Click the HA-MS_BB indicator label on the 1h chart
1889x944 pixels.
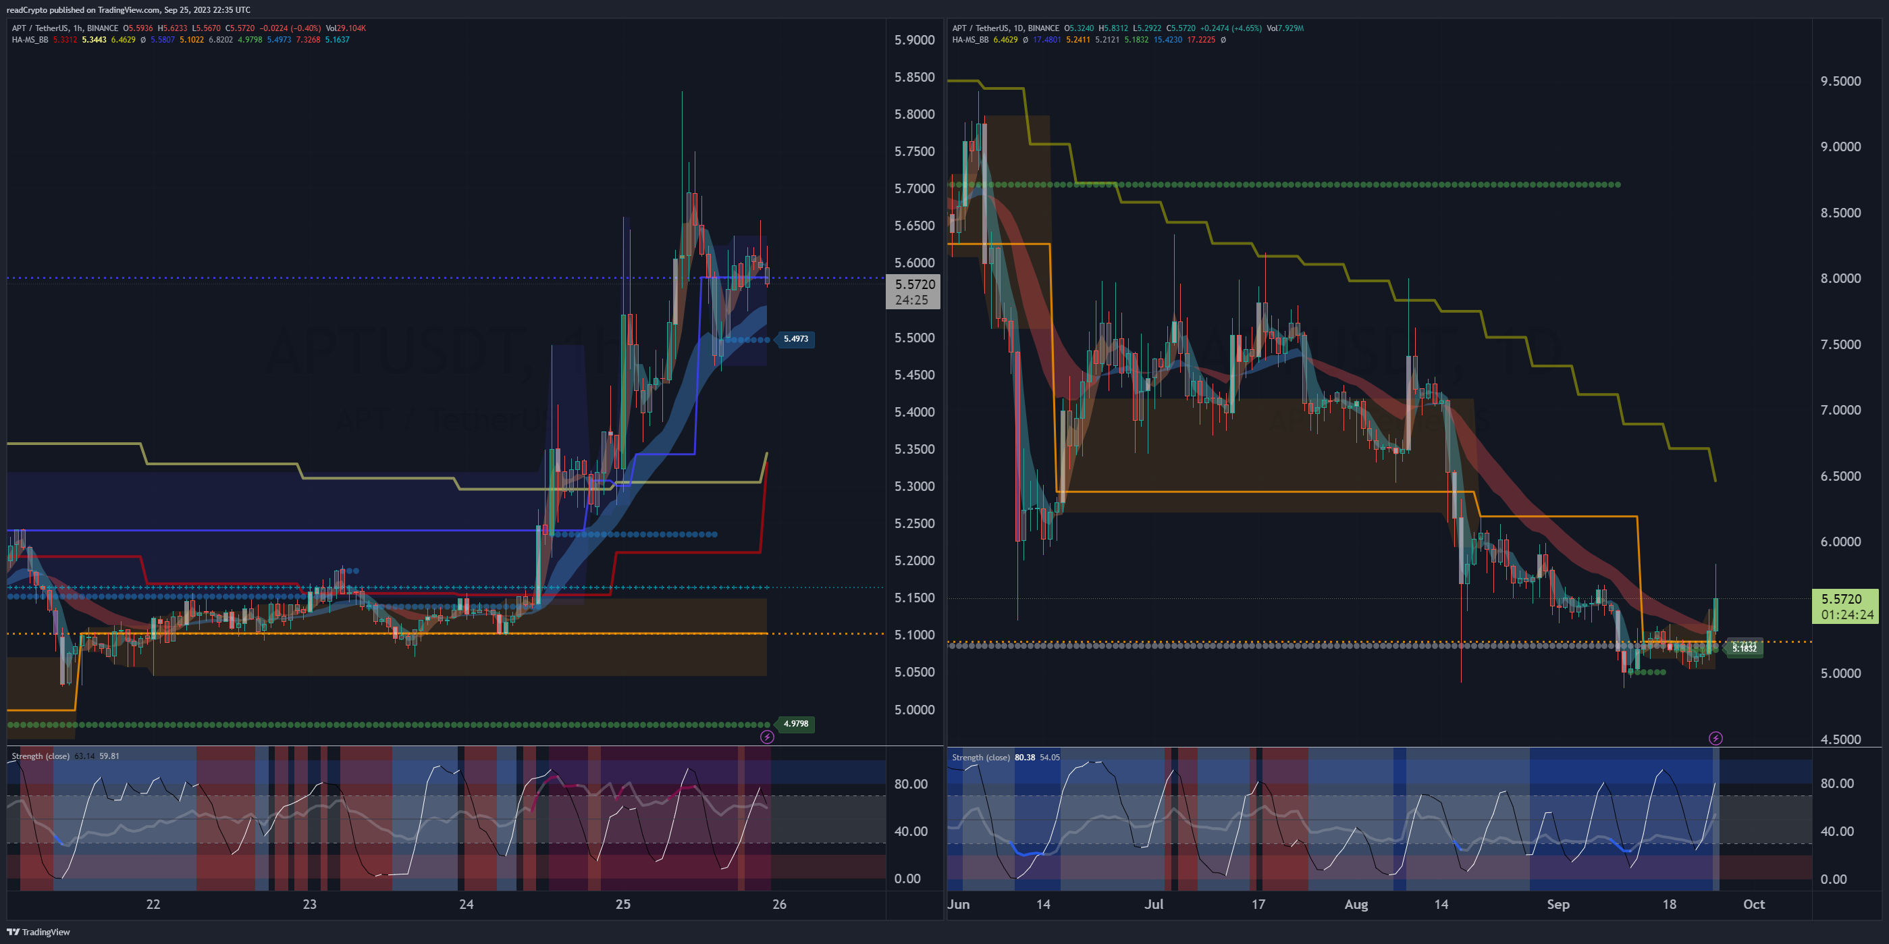point(30,40)
